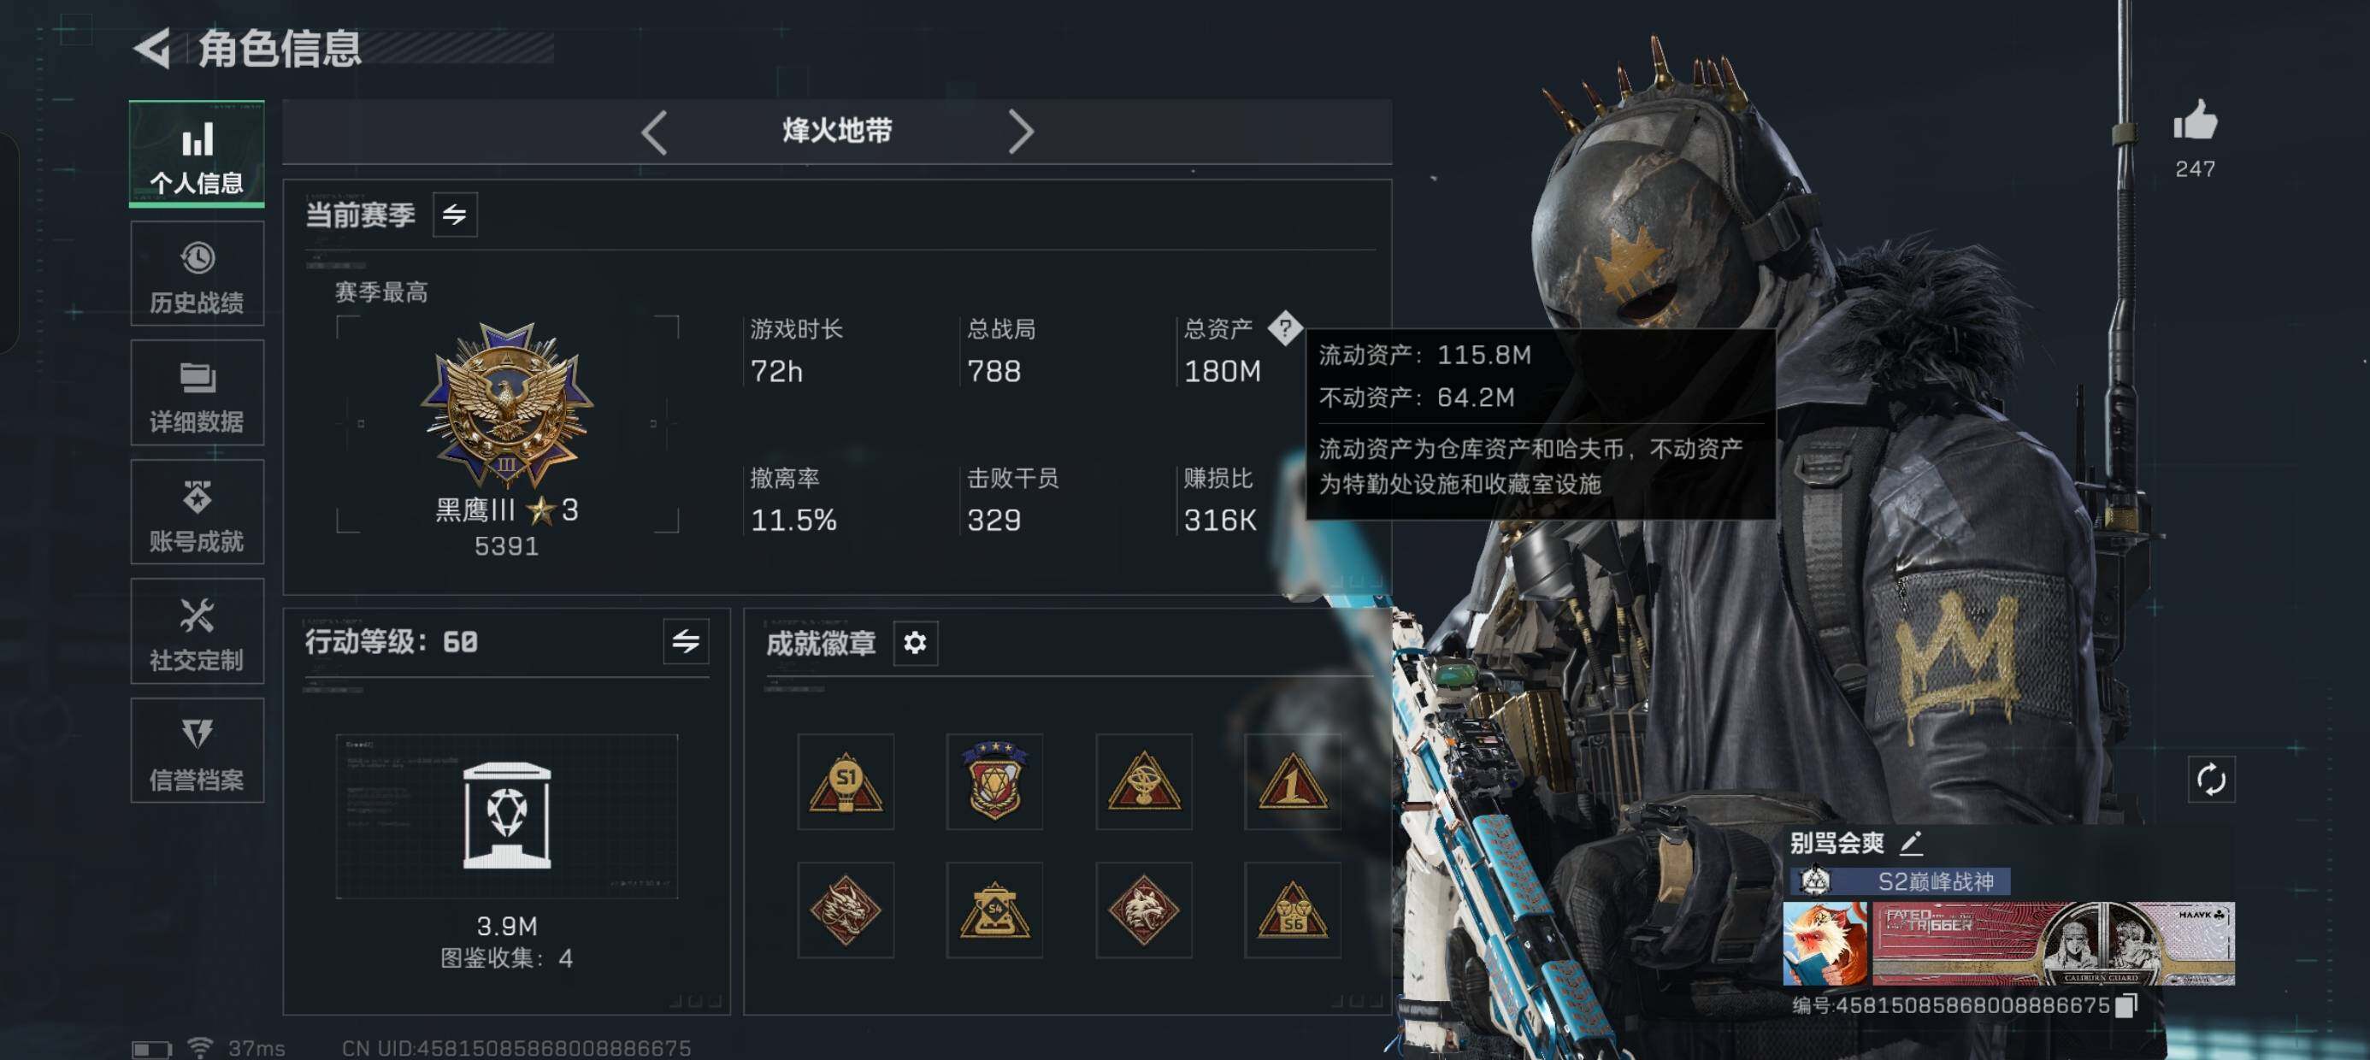The height and width of the screenshot is (1060, 2370).
Task: Switch to next mode with right chevron
Action: pyautogui.click(x=1020, y=132)
